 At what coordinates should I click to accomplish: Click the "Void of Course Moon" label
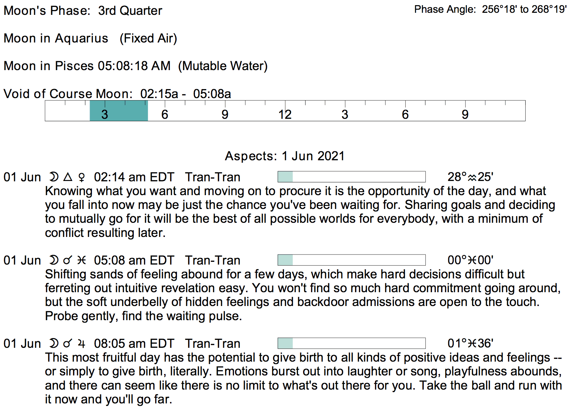[68, 94]
